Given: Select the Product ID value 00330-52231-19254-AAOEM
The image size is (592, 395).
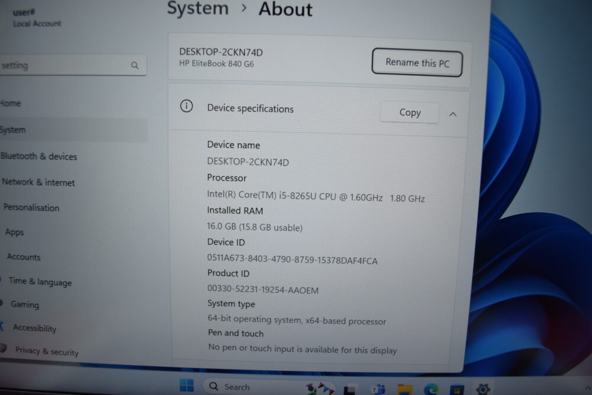Looking at the screenshot, I should [x=263, y=289].
